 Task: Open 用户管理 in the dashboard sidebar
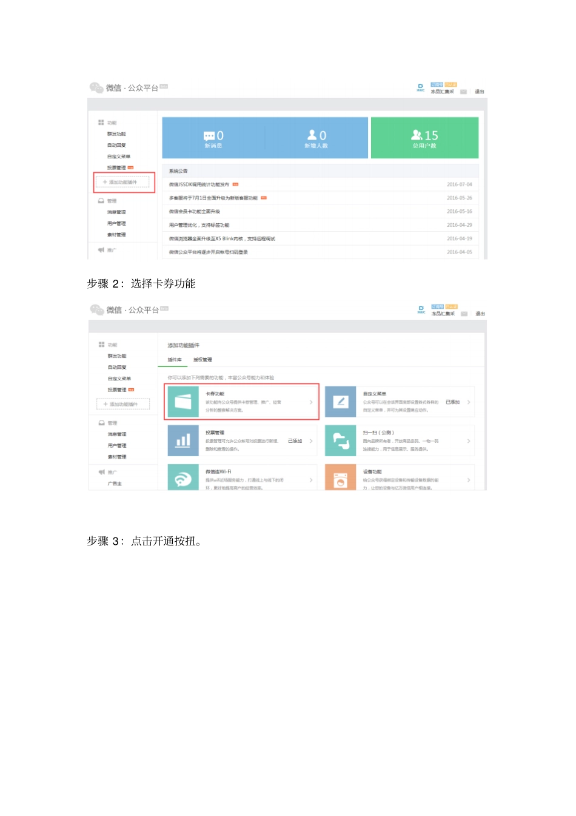point(116,223)
